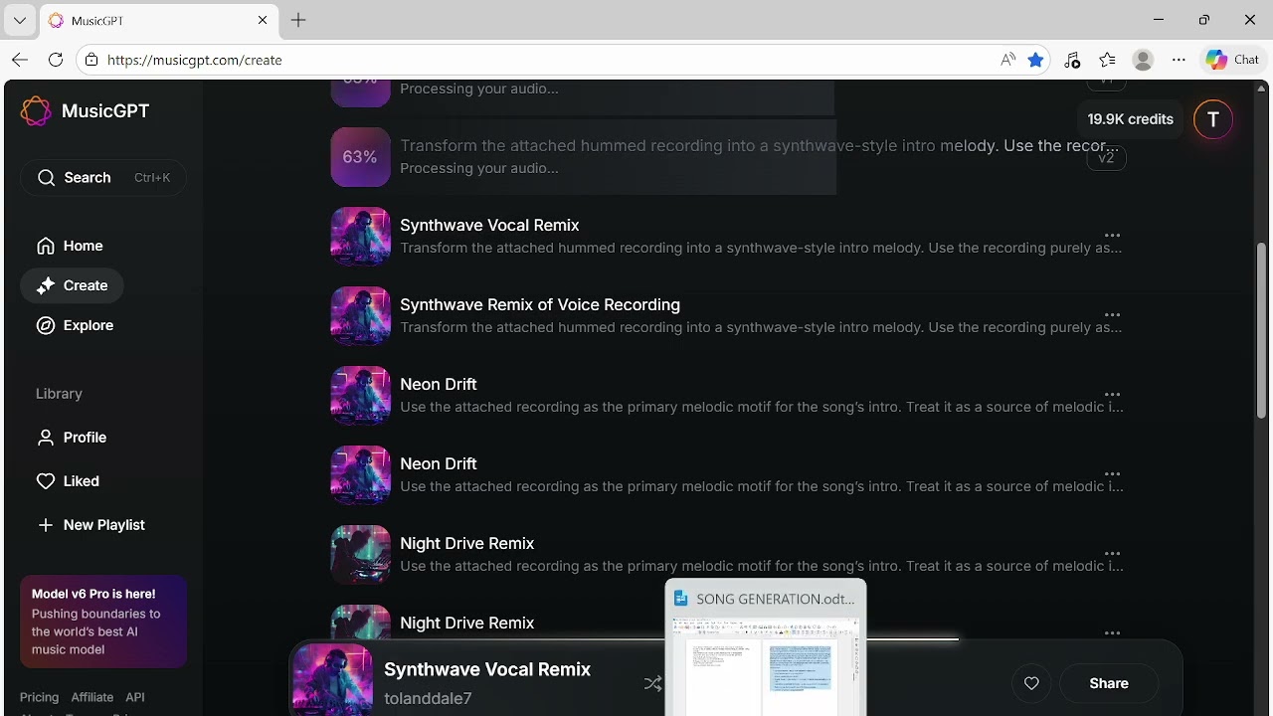Open Read aloud icon in address bar
Image resolution: width=1273 pixels, height=716 pixels.
(x=1008, y=60)
